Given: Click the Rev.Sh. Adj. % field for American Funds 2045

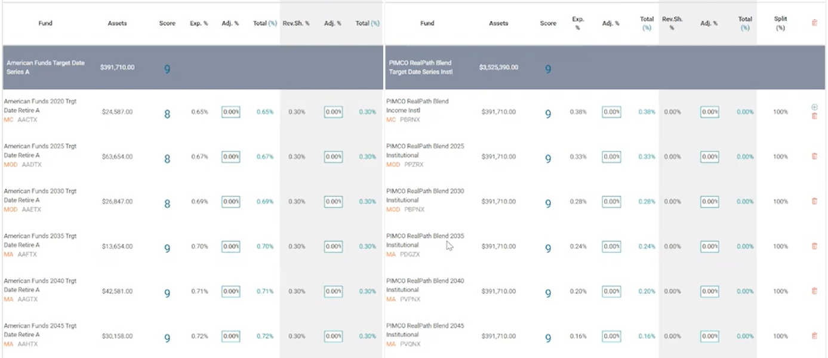Looking at the screenshot, I should 333,336.
